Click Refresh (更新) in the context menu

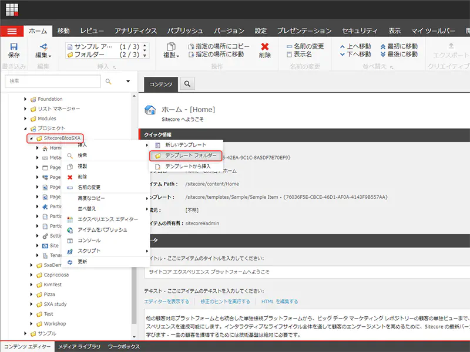click(x=106, y=262)
